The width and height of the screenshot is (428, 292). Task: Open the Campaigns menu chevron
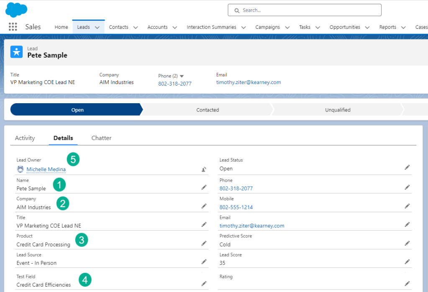click(287, 28)
